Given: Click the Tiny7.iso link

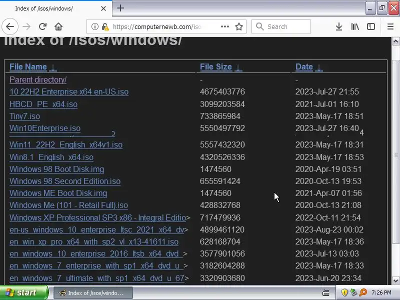Looking at the screenshot, I should coord(24,116).
